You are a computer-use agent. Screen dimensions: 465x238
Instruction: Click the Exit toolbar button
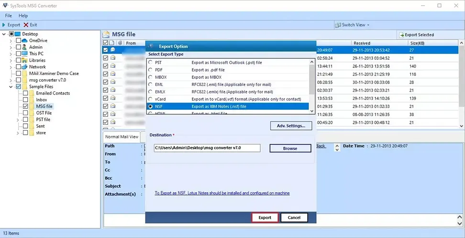click(x=30, y=25)
